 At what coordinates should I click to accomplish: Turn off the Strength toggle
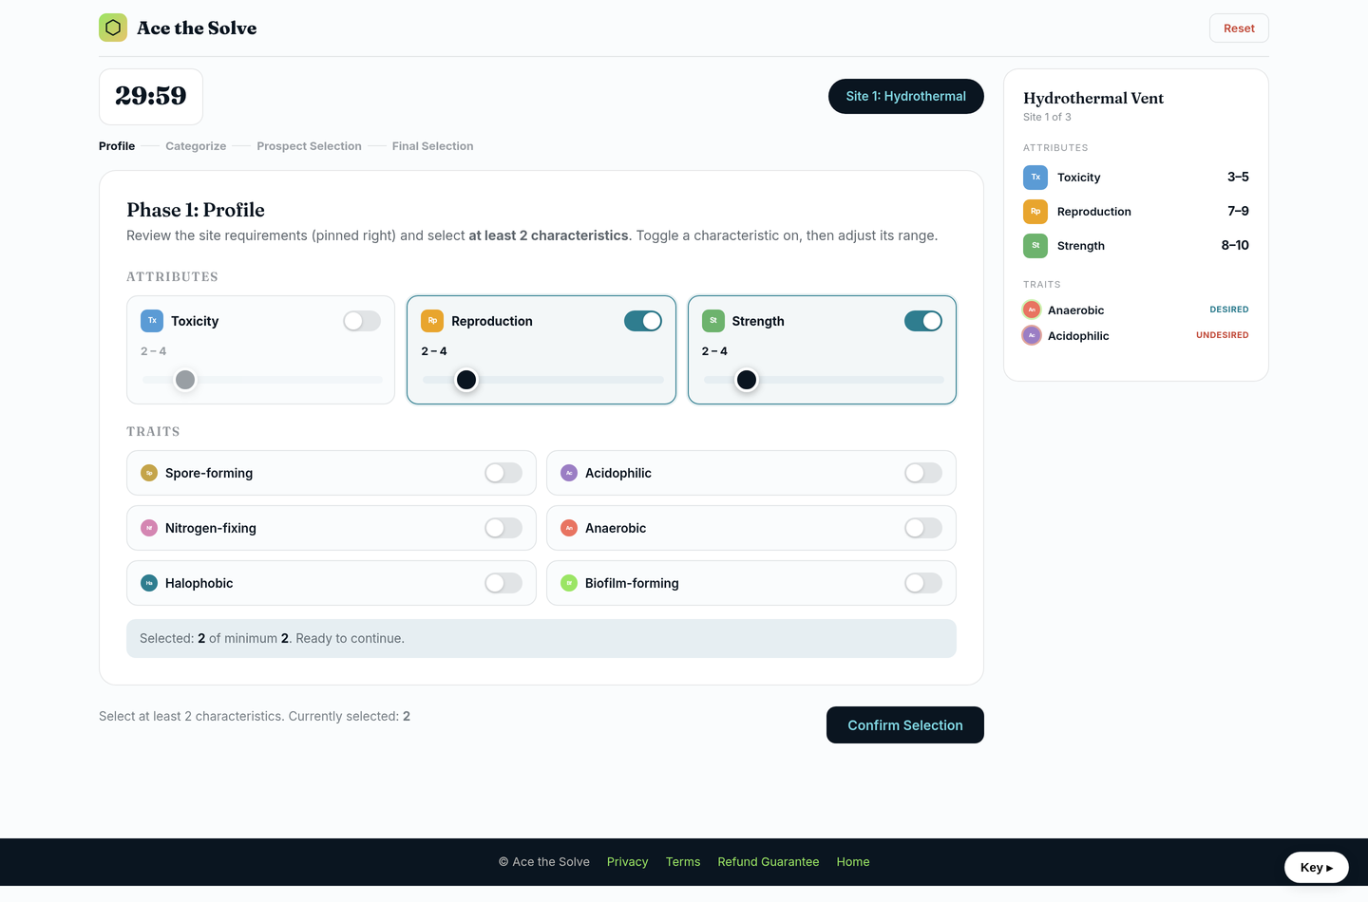click(923, 321)
